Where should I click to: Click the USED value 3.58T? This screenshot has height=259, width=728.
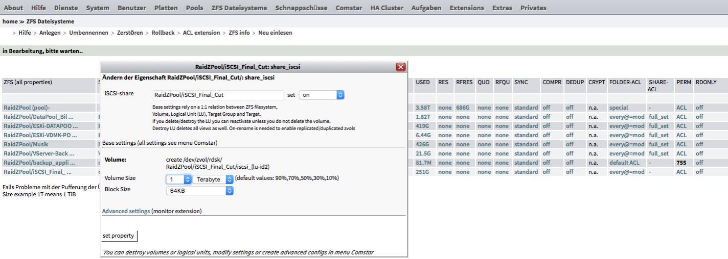(x=423, y=108)
